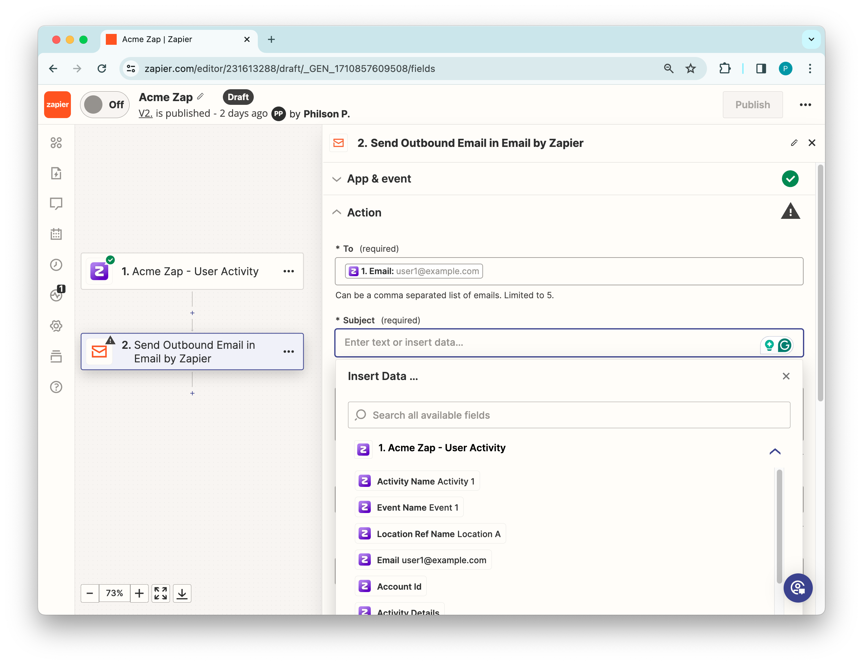Image resolution: width=863 pixels, height=665 pixels.
Task: Open step 1 three-dot menu
Action: pyautogui.click(x=288, y=271)
